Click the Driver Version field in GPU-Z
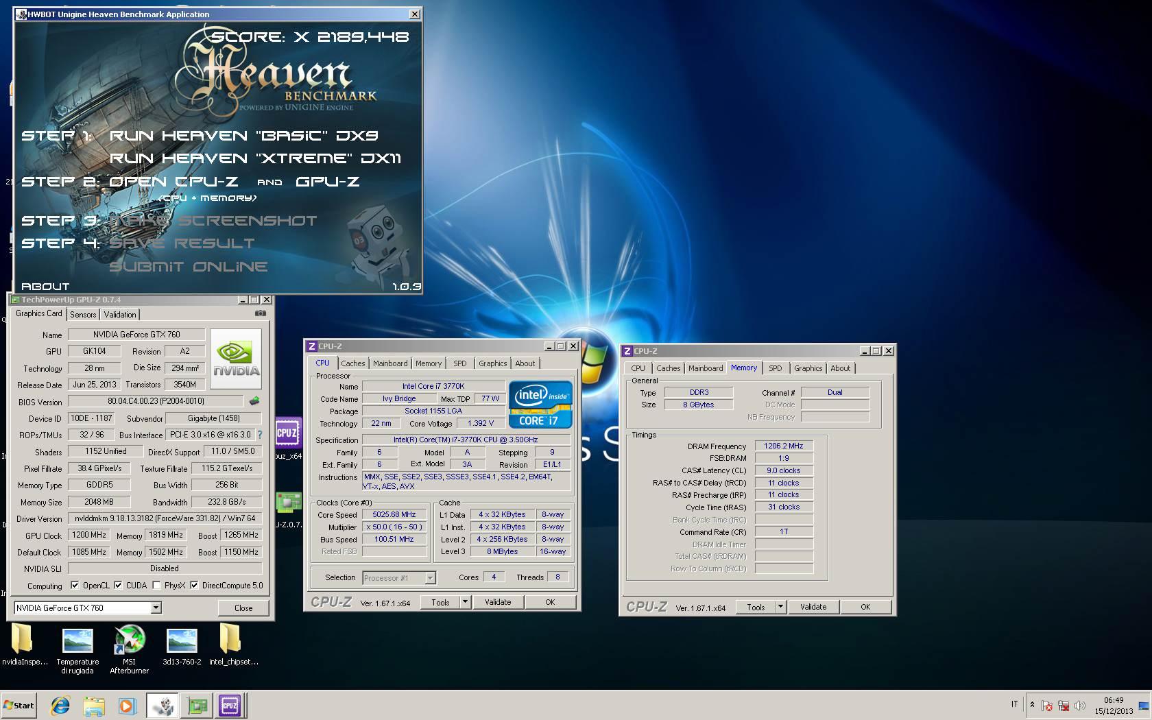1152x720 pixels. coord(165,518)
